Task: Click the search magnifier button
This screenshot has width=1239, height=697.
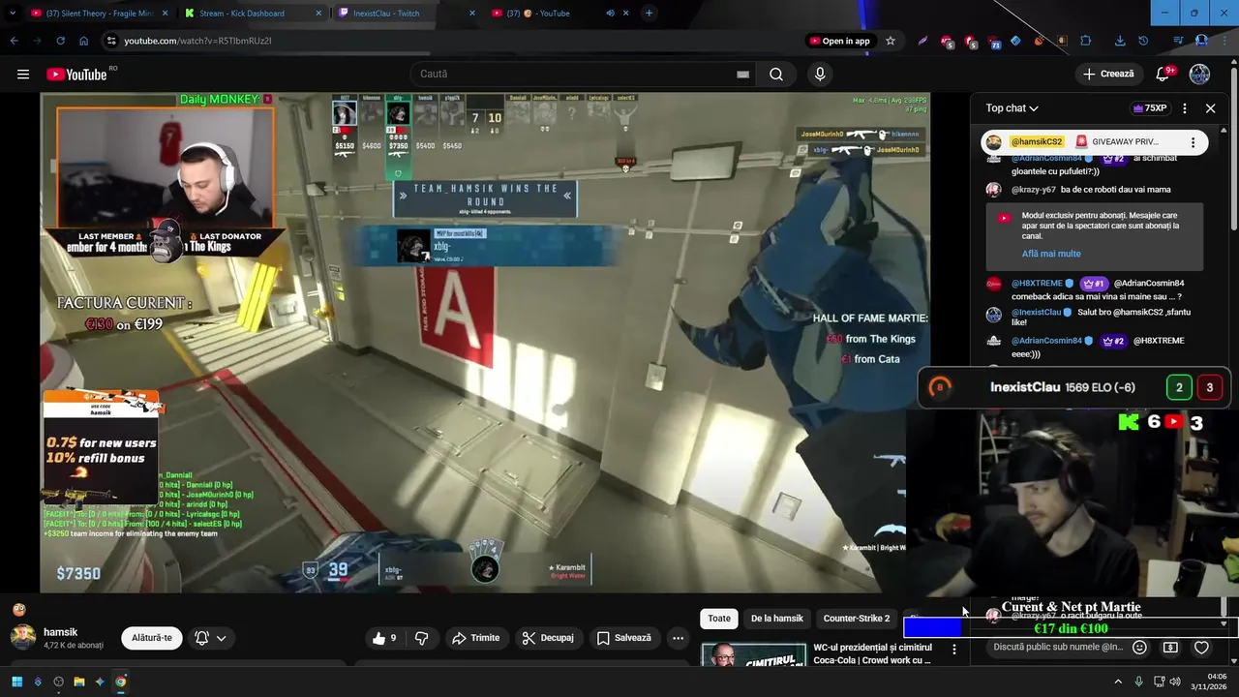Action: coord(776,75)
